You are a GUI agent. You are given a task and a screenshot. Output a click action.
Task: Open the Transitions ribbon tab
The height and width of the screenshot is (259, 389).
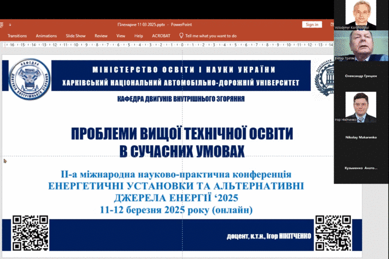click(x=17, y=36)
